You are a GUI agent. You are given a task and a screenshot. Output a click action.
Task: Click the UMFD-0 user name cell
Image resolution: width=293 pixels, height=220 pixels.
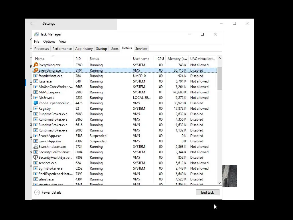click(x=139, y=76)
